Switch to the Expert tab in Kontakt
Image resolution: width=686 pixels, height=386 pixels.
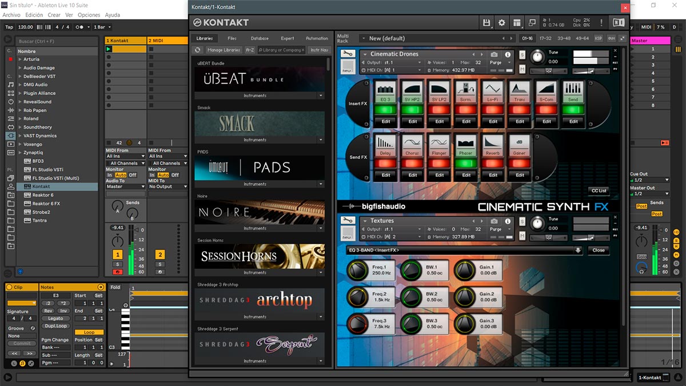point(288,38)
